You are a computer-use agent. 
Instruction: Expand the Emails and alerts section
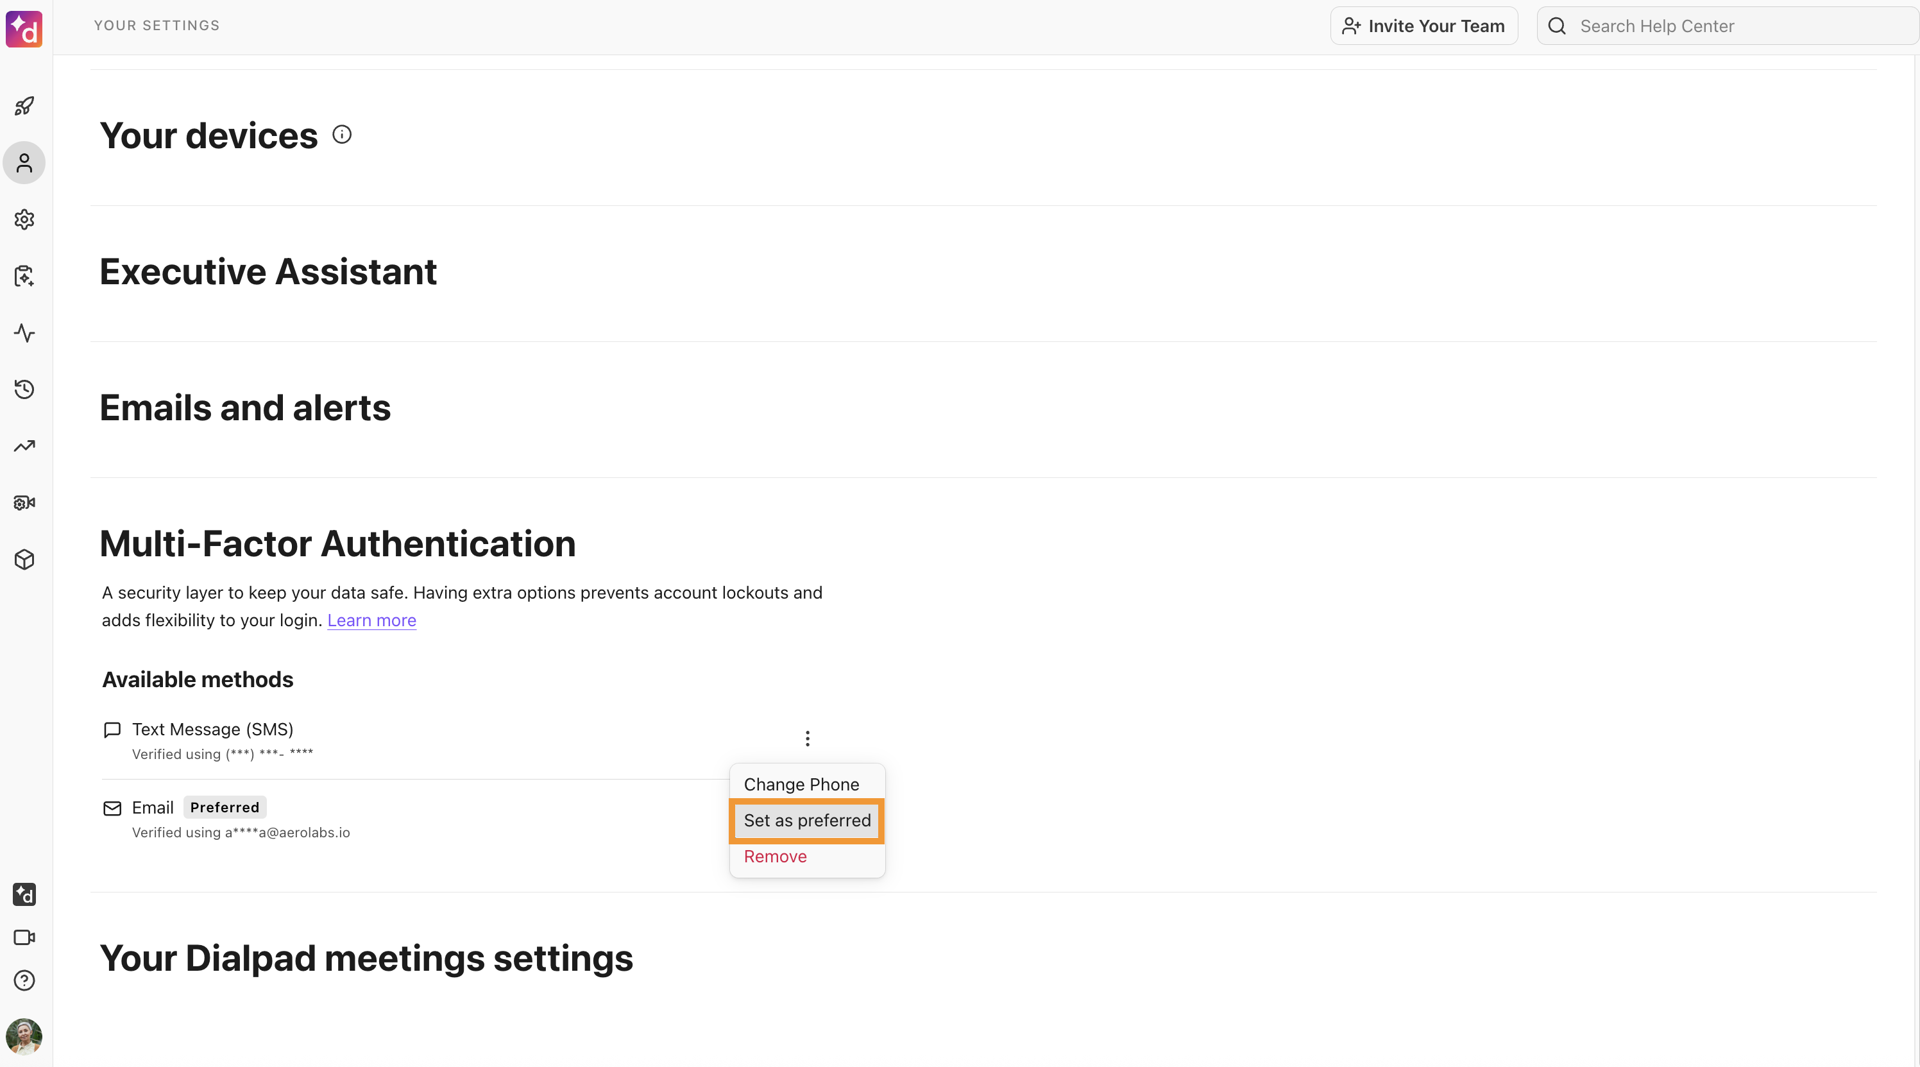tap(244, 408)
